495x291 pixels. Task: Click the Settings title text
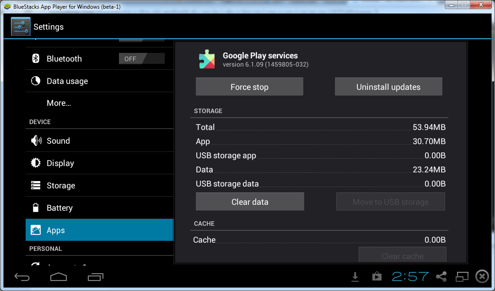coord(48,27)
